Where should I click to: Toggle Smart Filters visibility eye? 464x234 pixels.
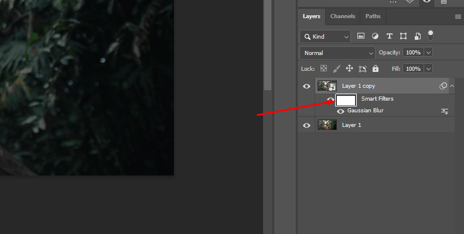(x=330, y=99)
